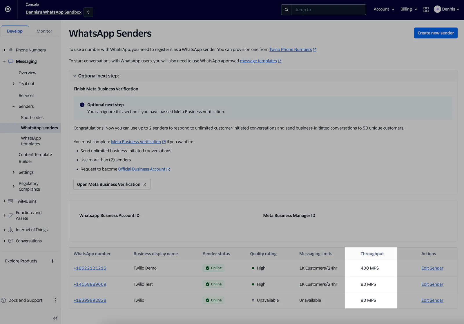
Task: Click the Create new sender button
Action: [436, 33]
